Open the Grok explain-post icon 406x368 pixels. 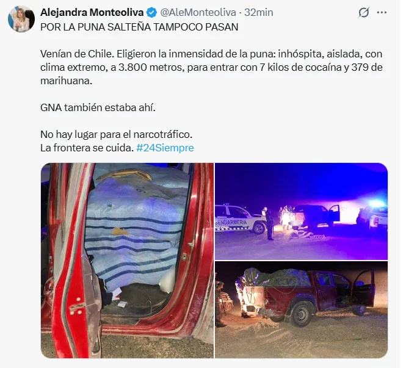tap(363, 12)
